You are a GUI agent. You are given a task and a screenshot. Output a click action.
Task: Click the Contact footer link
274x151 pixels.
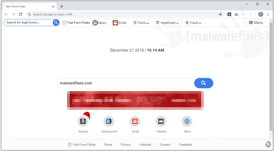165,144
